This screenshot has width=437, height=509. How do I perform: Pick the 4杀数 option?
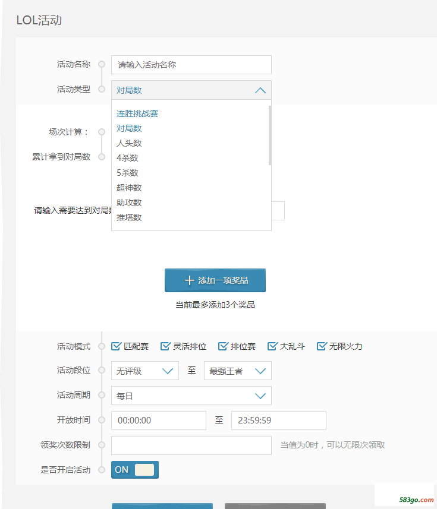[127, 158]
